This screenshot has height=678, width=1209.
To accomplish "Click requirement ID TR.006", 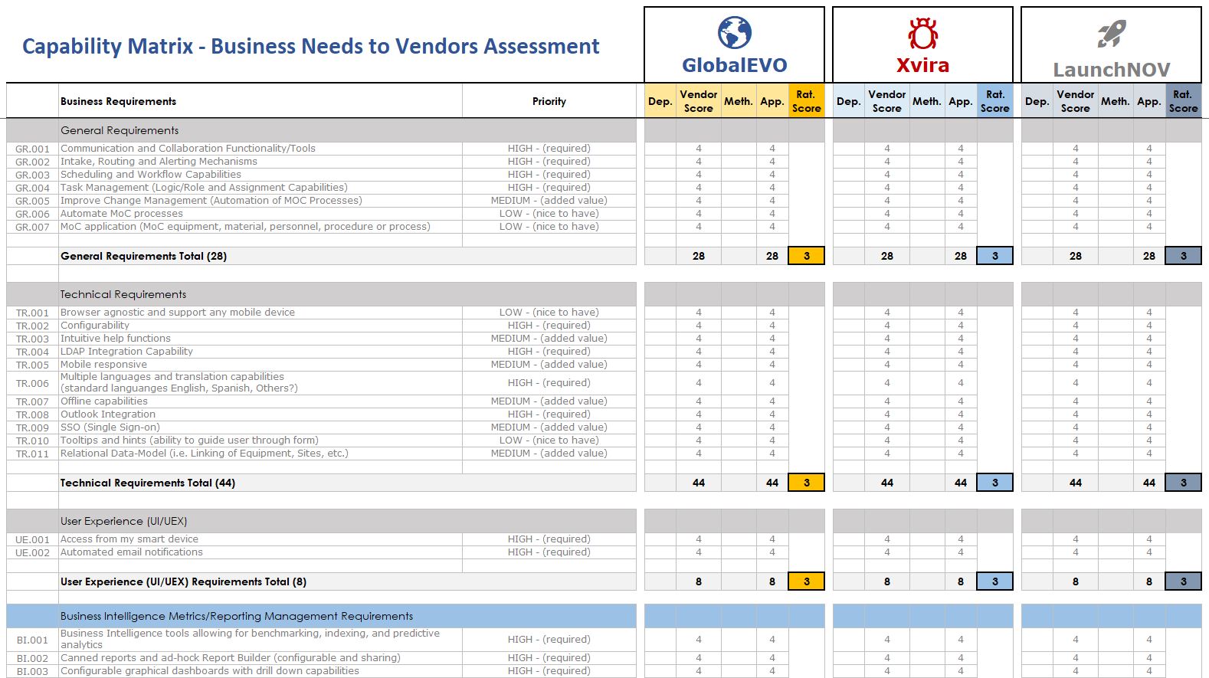I will (32, 383).
